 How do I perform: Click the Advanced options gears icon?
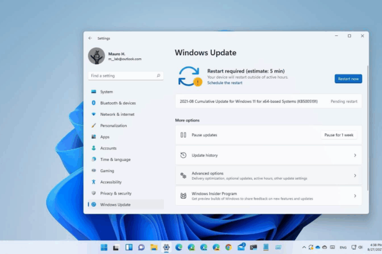pyautogui.click(x=183, y=175)
